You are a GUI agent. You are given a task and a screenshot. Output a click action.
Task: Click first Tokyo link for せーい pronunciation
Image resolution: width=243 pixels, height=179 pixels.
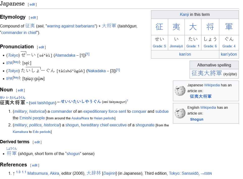[13, 55]
